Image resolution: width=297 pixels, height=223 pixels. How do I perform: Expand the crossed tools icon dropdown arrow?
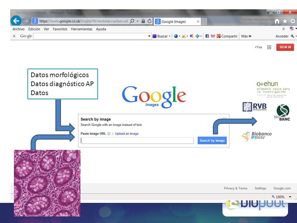pyautogui.click(x=187, y=36)
